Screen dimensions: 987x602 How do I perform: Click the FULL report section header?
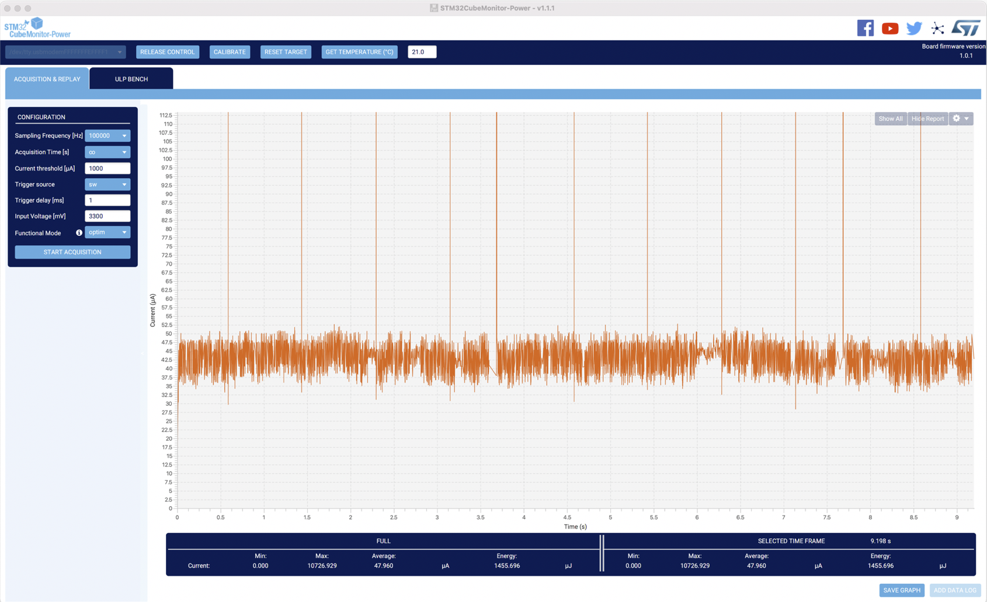pyautogui.click(x=384, y=541)
